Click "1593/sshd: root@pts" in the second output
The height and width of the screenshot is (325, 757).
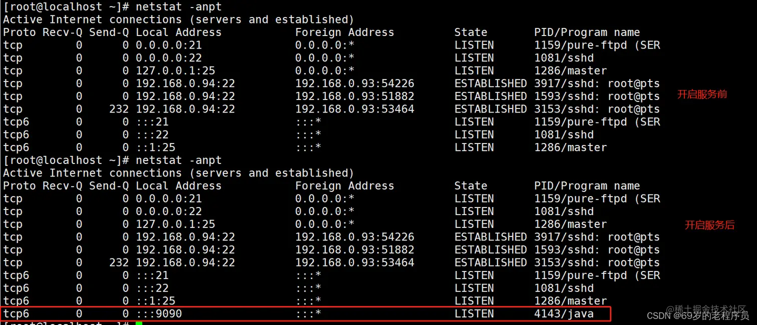coord(597,249)
